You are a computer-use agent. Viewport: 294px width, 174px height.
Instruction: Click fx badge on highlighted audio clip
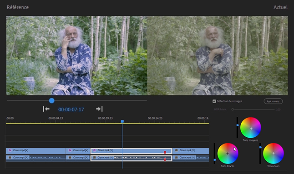pos(95,158)
